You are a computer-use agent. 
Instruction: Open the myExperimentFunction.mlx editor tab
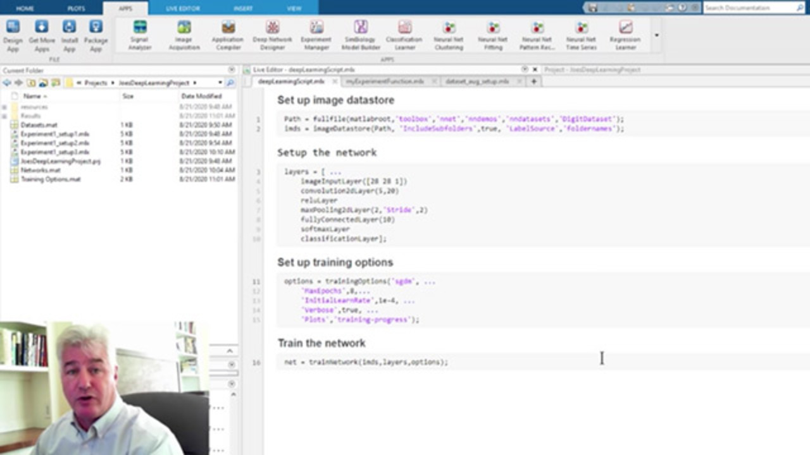click(x=385, y=82)
